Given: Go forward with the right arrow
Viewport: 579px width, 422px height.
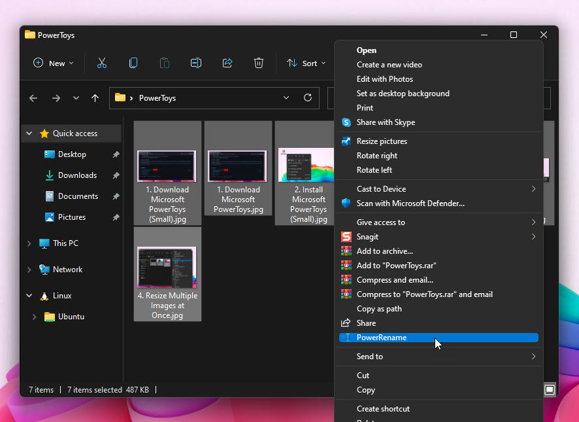Looking at the screenshot, I should click(56, 98).
